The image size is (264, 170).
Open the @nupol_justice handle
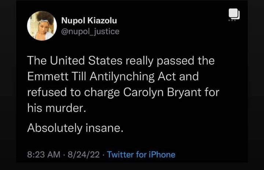pyautogui.click(x=90, y=31)
